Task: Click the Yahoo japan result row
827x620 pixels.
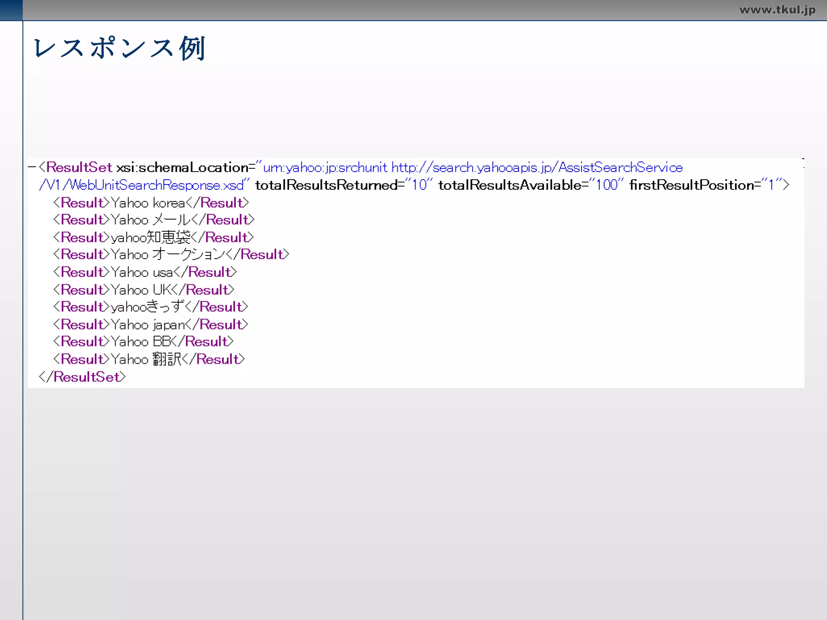Action: [151, 325]
